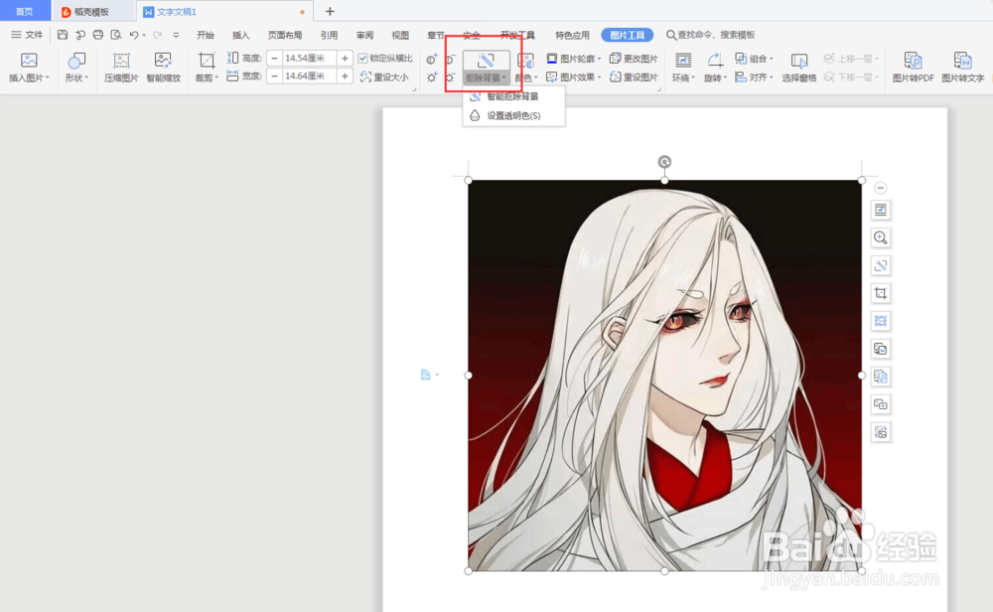993x612 pixels.
Task: Click Reset Size (重设大小)
Action: (383, 76)
